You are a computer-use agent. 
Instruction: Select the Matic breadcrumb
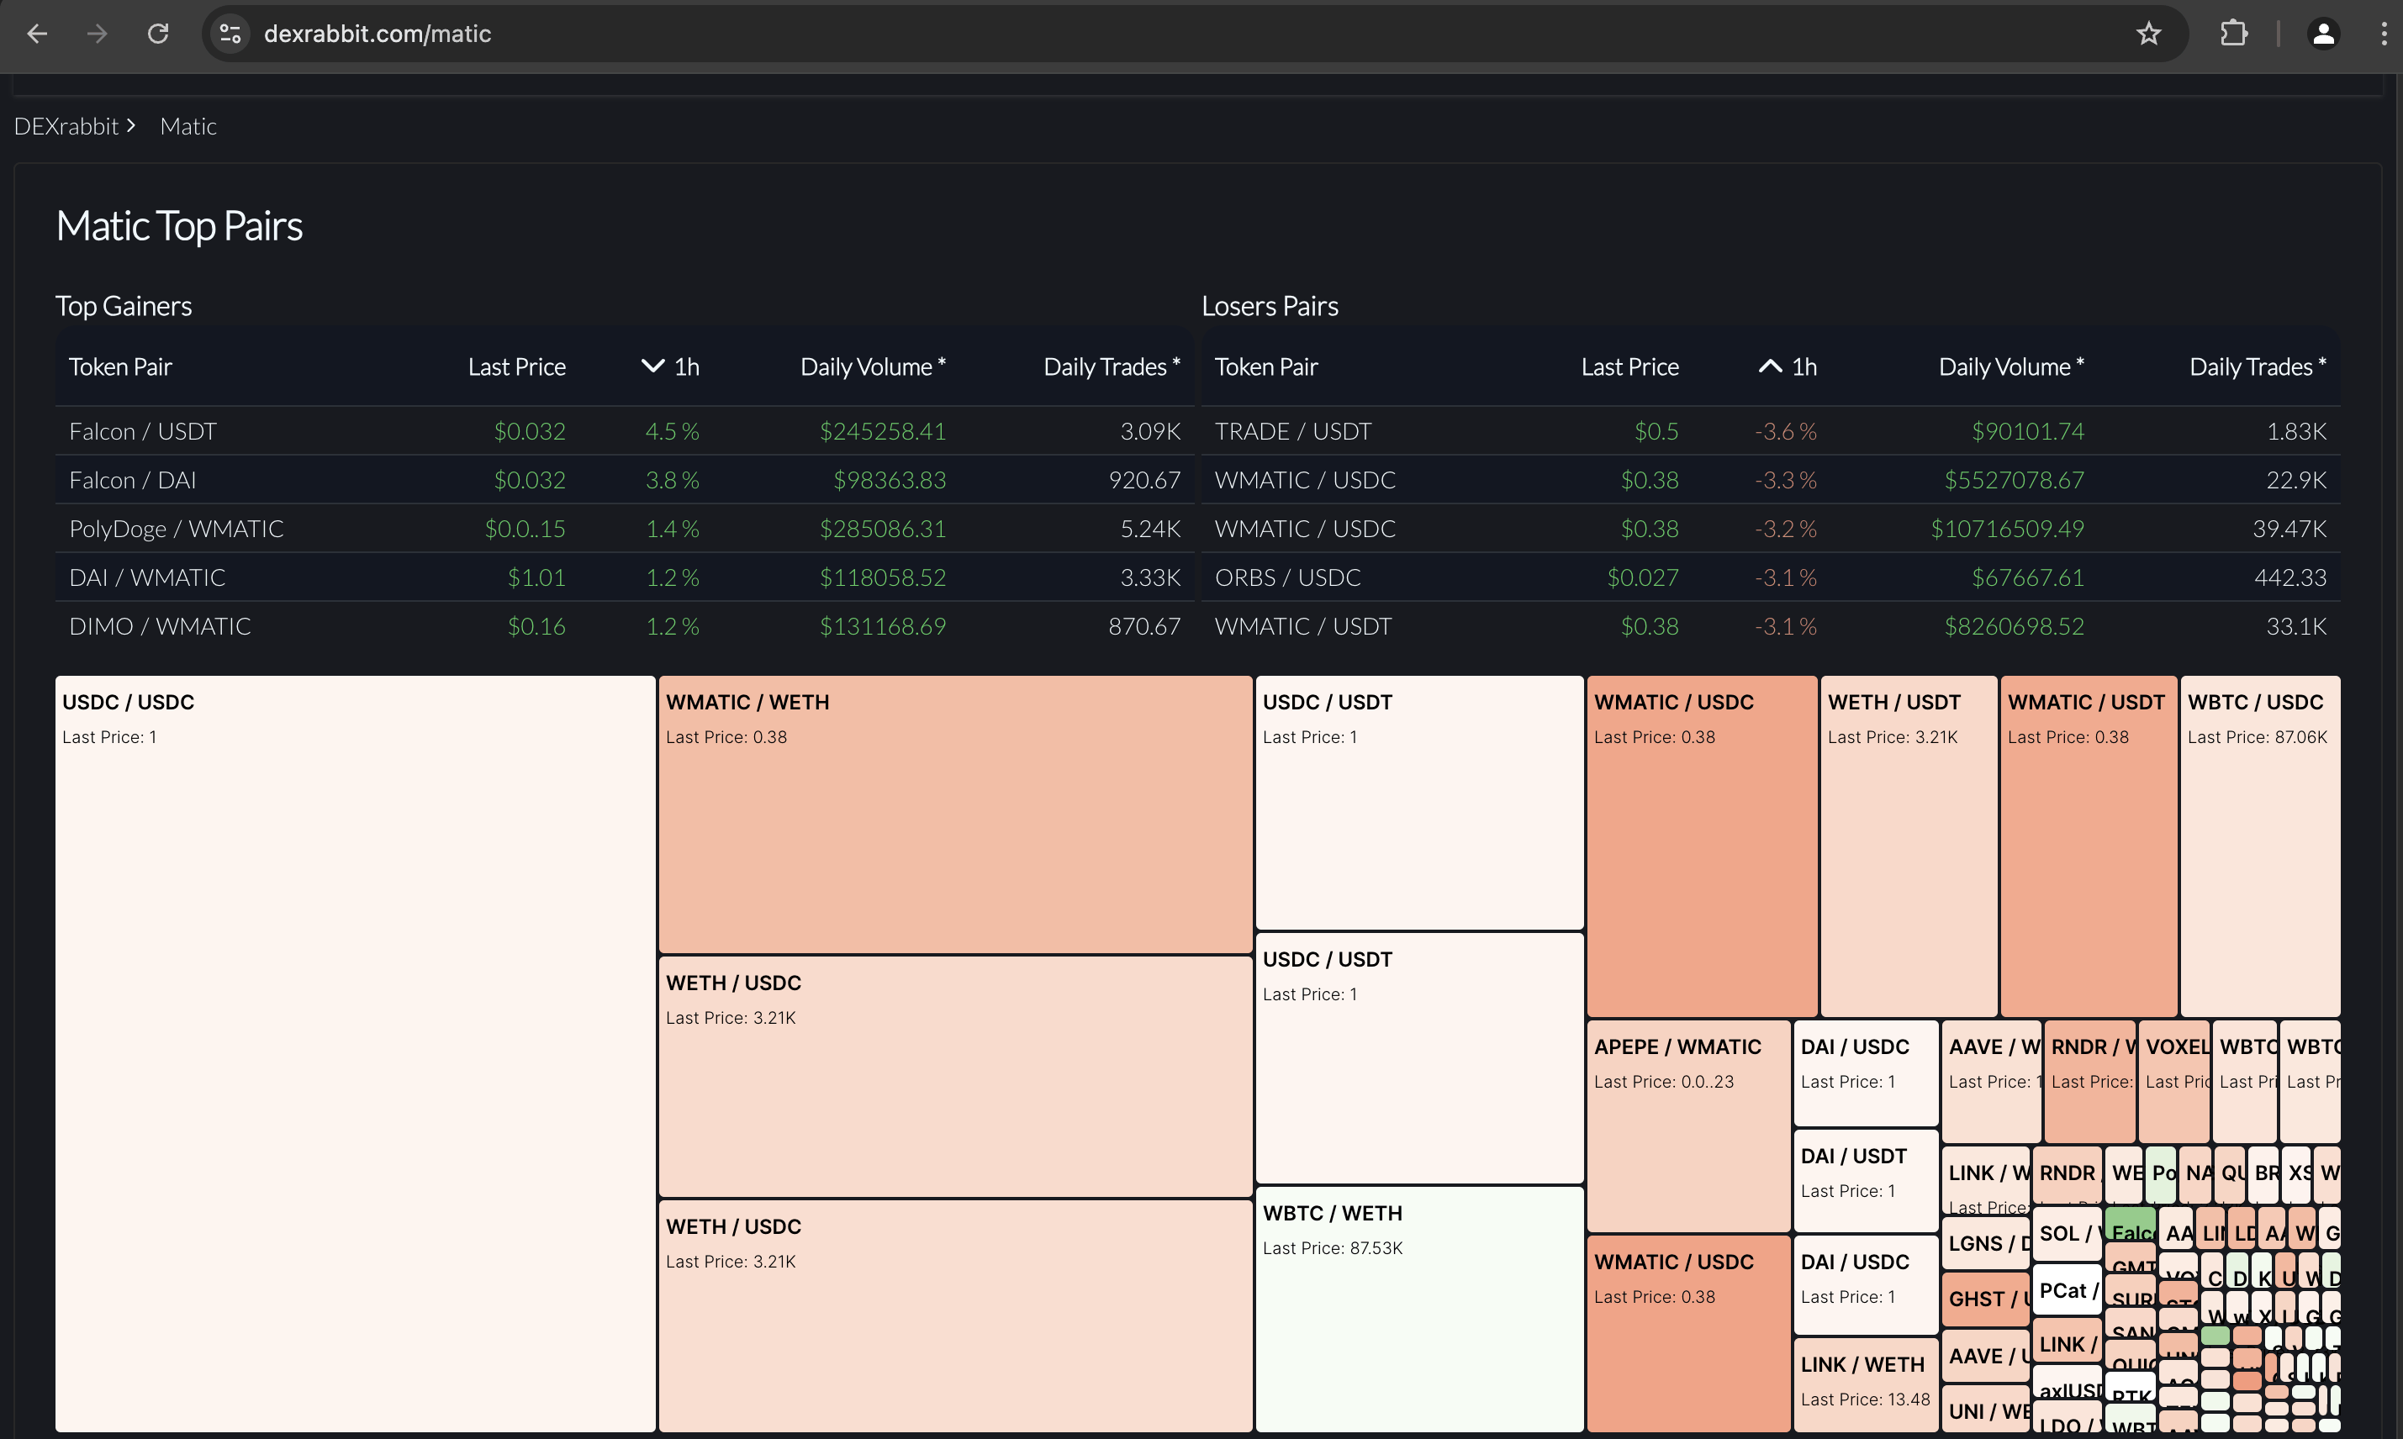pos(188,126)
